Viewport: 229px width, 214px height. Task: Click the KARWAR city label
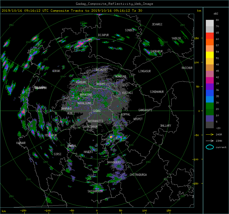point(21,143)
